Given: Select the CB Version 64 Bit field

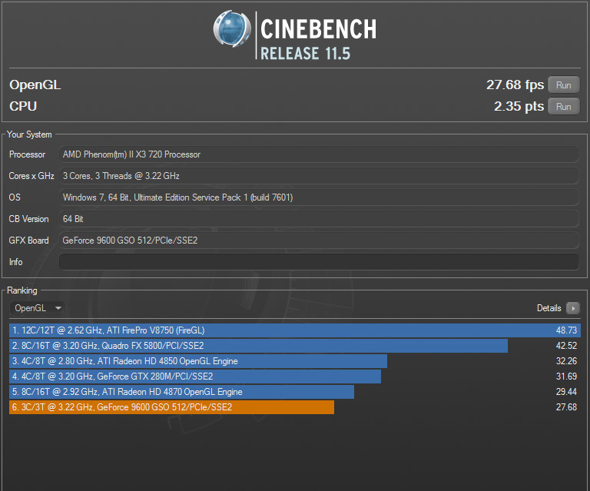Looking at the screenshot, I should [319, 219].
